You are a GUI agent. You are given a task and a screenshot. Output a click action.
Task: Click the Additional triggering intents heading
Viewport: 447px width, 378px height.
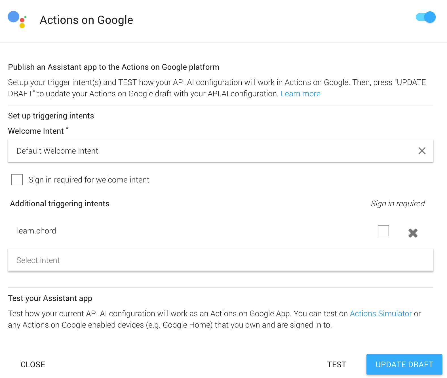60,203
